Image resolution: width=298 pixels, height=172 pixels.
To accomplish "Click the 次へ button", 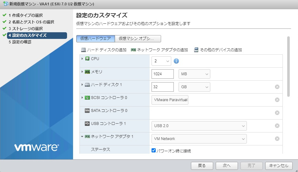I will click(x=227, y=166).
